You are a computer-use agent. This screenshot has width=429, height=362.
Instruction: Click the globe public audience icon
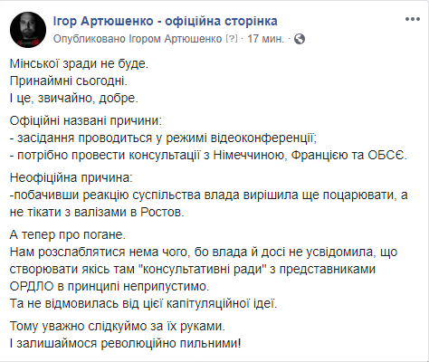pos(300,39)
